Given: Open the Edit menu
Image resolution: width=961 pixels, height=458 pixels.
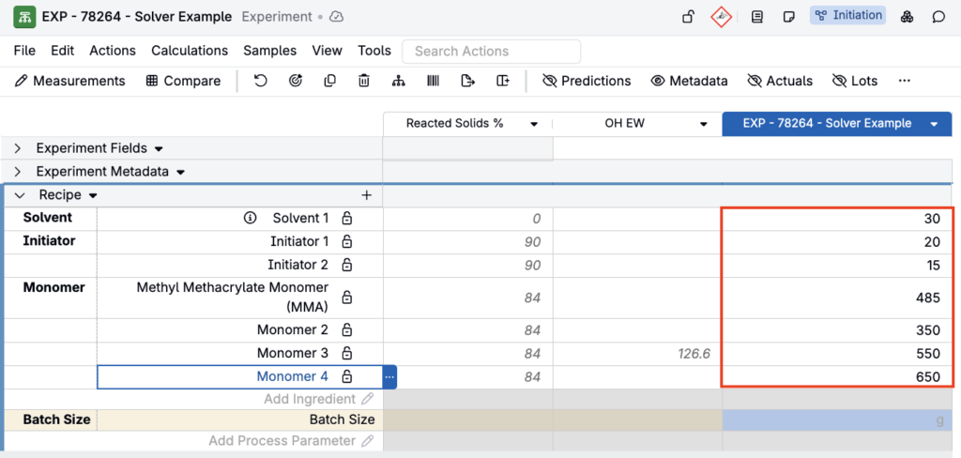Looking at the screenshot, I should click(x=63, y=51).
